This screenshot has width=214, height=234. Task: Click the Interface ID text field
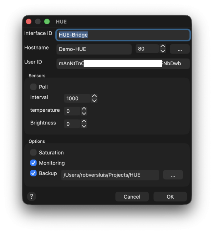[123, 35]
